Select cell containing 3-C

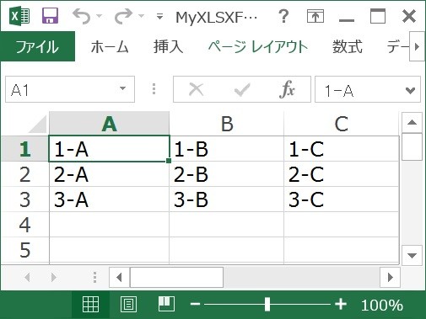[x=342, y=199]
